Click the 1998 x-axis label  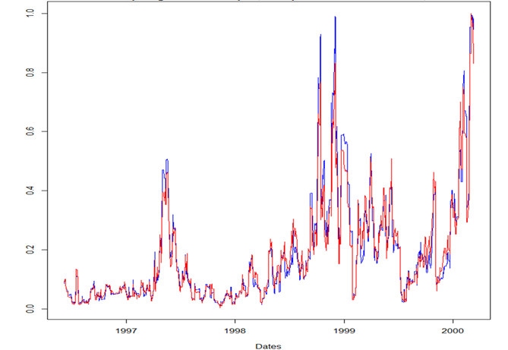click(x=235, y=331)
